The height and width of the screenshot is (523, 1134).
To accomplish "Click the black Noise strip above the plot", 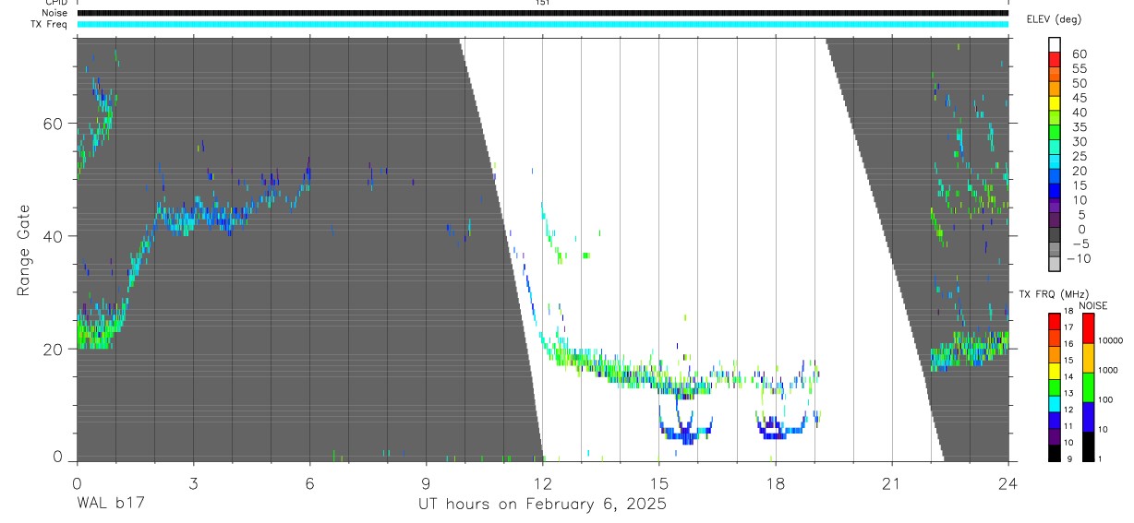I will tap(542, 13).
